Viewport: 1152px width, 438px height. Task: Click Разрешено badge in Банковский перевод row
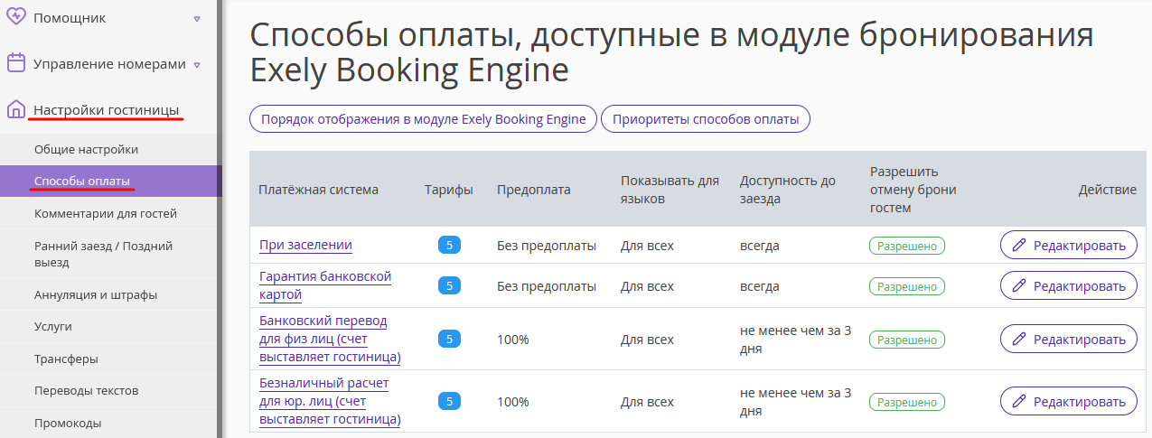[x=907, y=340]
